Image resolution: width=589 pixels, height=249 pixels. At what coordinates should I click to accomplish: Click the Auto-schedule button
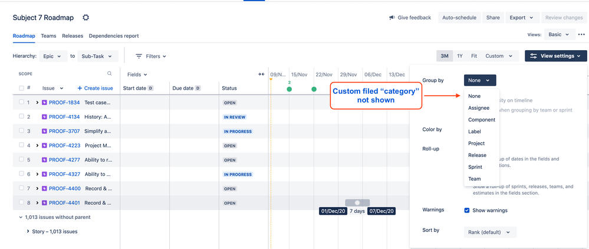tap(459, 18)
